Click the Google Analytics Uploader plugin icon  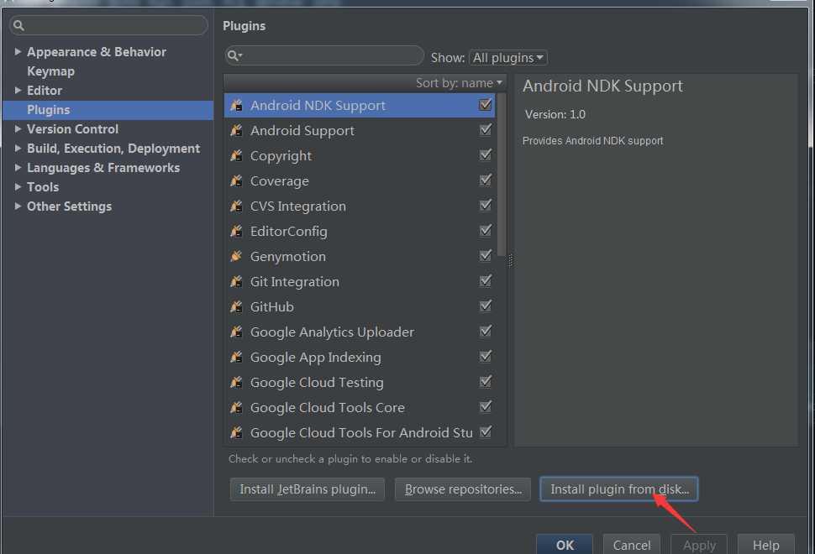point(236,332)
